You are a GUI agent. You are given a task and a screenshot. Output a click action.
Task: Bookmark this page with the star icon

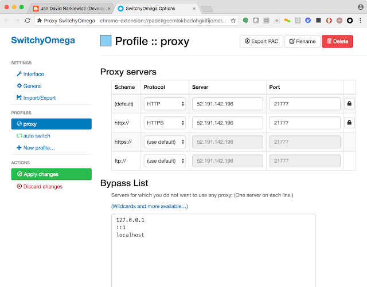233,20
